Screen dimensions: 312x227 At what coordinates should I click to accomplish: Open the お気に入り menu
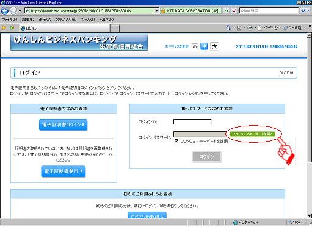click(x=66, y=20)
